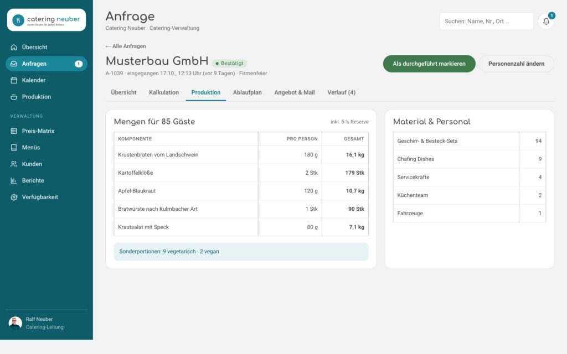Open the Kunden section
The width and height of the screenshot is (567, 354).
click(47, 164)
